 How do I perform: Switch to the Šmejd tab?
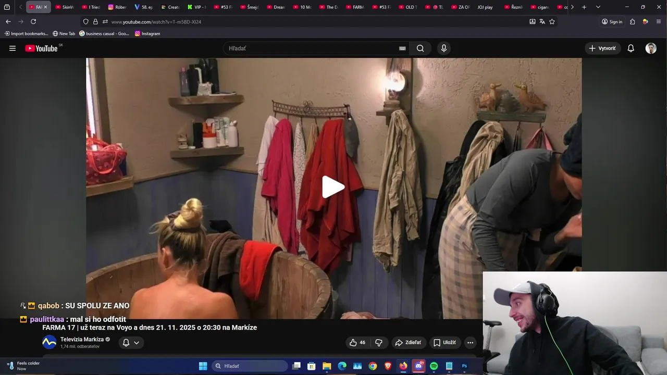click(x=250, y=7)
